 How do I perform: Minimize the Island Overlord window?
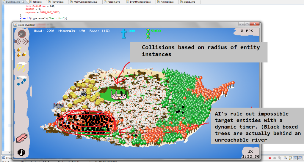pos(242,24)
